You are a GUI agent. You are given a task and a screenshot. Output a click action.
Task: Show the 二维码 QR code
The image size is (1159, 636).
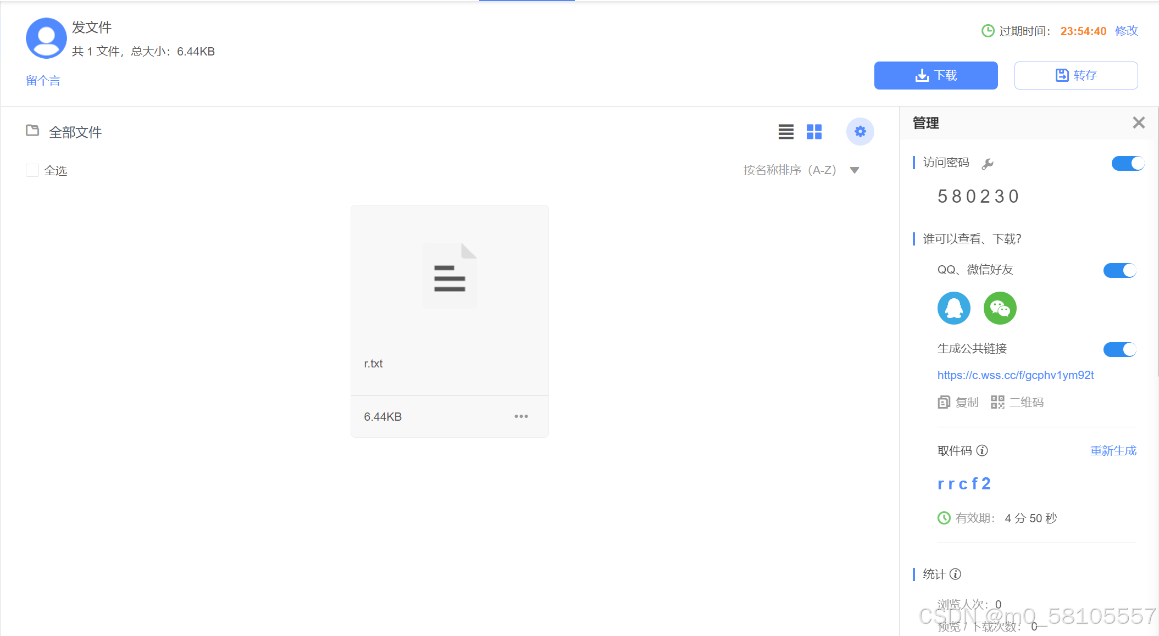pyautogui.click(x=1017, y=403)
